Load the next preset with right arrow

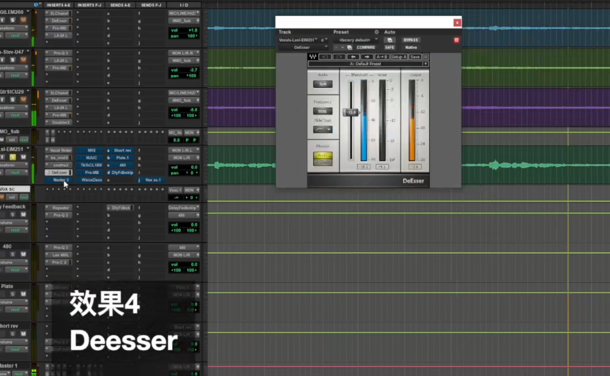click(x=366, y=57)
